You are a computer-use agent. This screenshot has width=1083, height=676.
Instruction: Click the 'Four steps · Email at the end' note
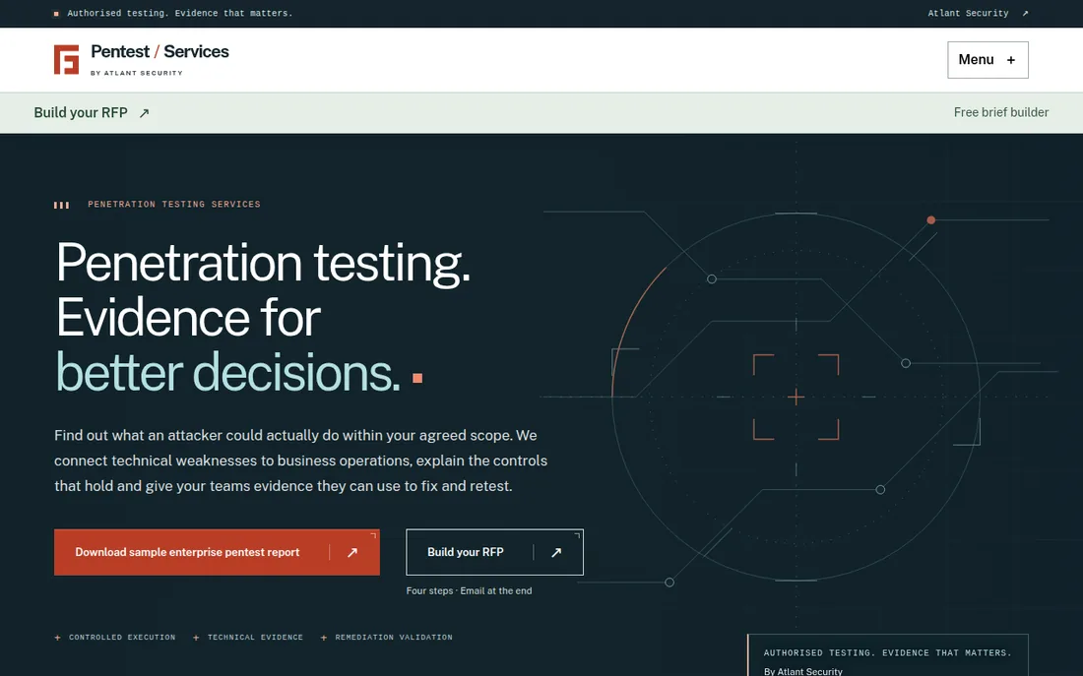(x=469, y=591)
